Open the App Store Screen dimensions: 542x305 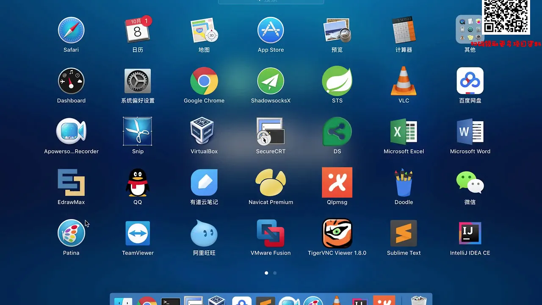pos(271,30)
